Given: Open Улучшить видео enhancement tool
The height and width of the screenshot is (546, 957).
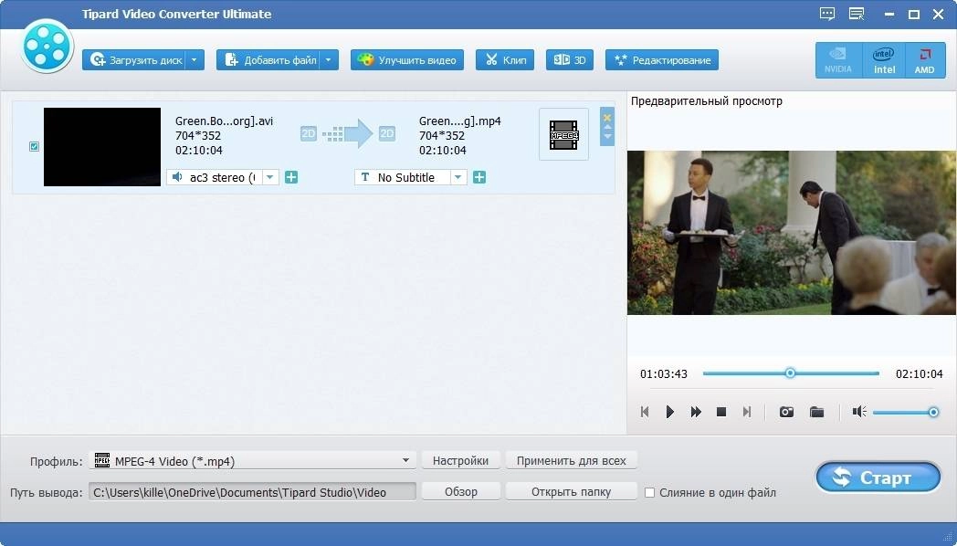Looking at the screenshot, I should click(x=407, y=59).
